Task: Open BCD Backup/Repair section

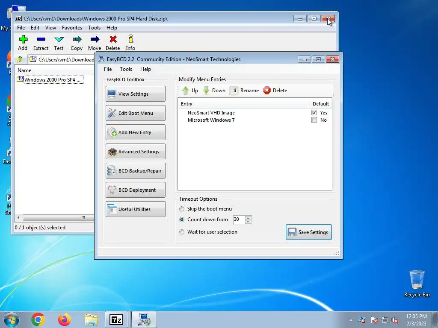Action: (136, 171)
